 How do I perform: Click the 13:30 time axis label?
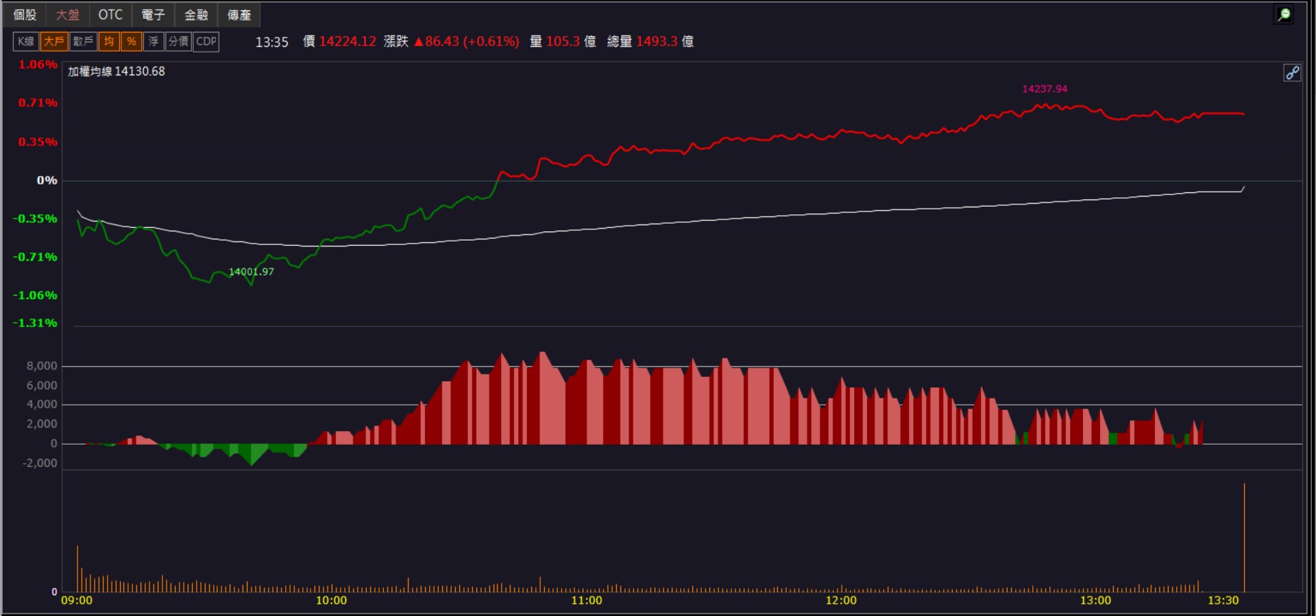point(1223,600)
